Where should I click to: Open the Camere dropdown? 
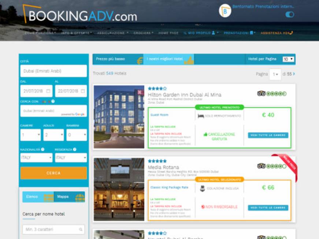click(30, 135)
